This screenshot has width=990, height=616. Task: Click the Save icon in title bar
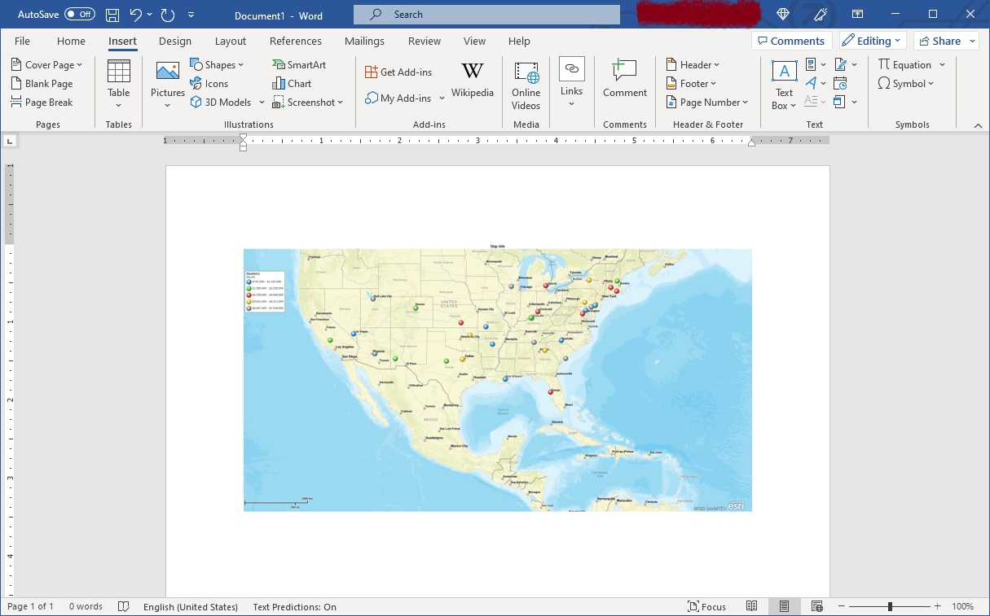(x=112, y=15)
